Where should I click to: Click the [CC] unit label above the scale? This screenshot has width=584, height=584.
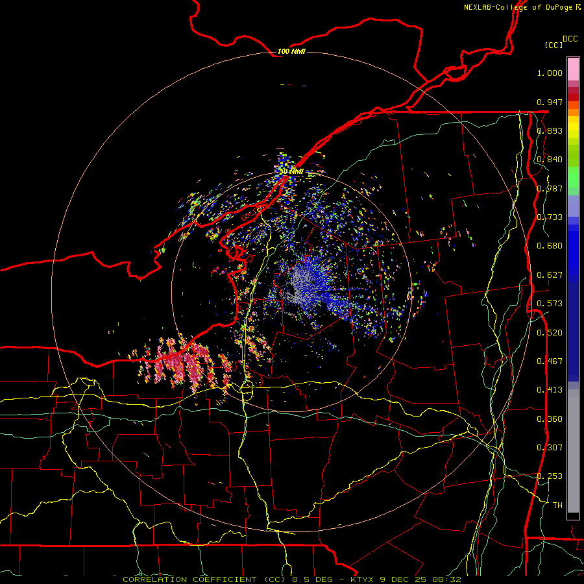pyautogui.click(x=554, y=45)
